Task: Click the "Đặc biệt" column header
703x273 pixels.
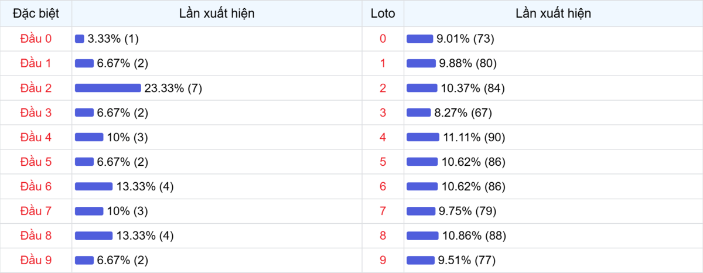Action: tap(36, 13)
